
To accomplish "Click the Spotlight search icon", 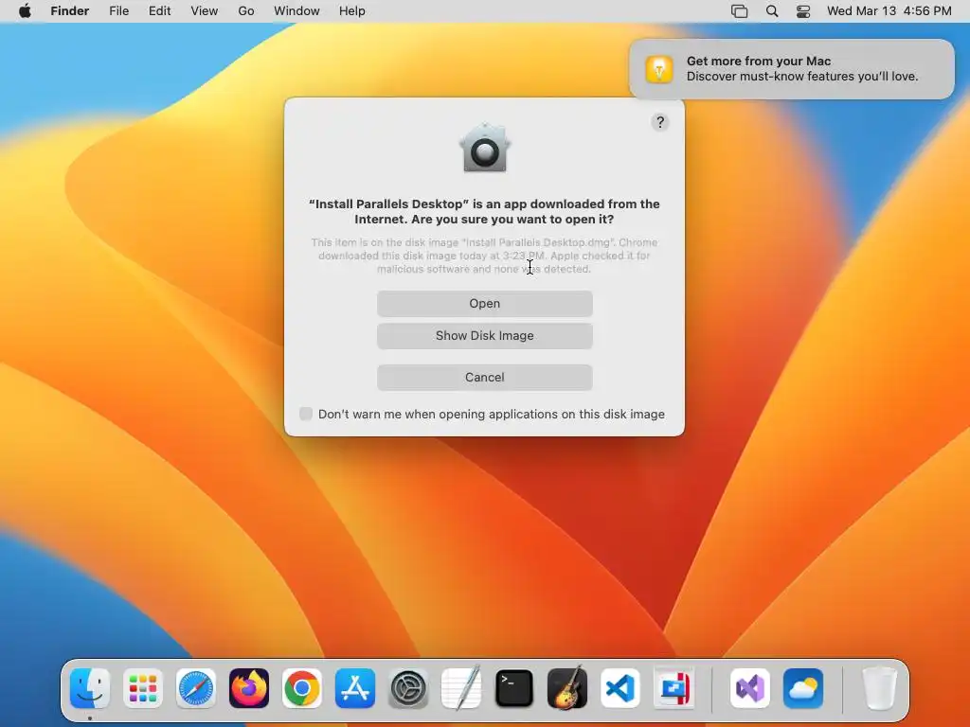I will coord(772,11).
